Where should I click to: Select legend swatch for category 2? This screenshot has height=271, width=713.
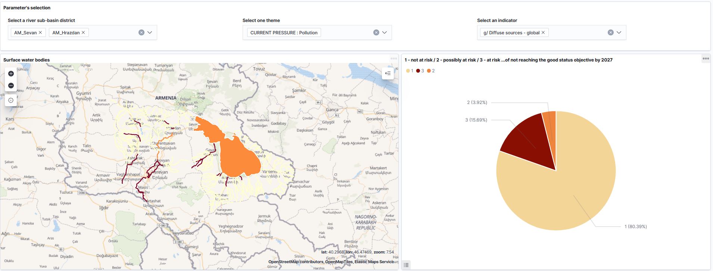pyautogui.click(x=429, y=71)
